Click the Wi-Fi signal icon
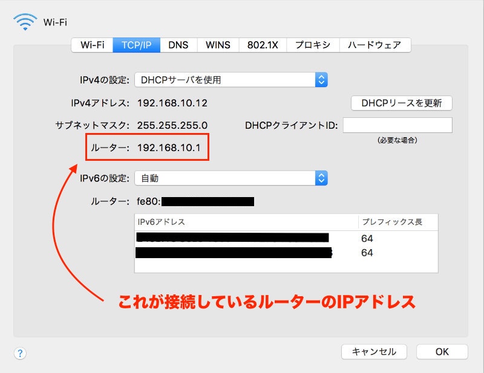This screenshot has height=373, width=484. [x=25, y=22]
